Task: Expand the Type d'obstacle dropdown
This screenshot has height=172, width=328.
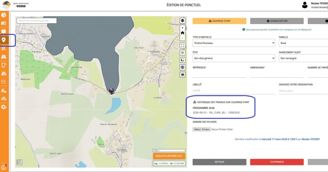Action: click(x=233, y=43)
